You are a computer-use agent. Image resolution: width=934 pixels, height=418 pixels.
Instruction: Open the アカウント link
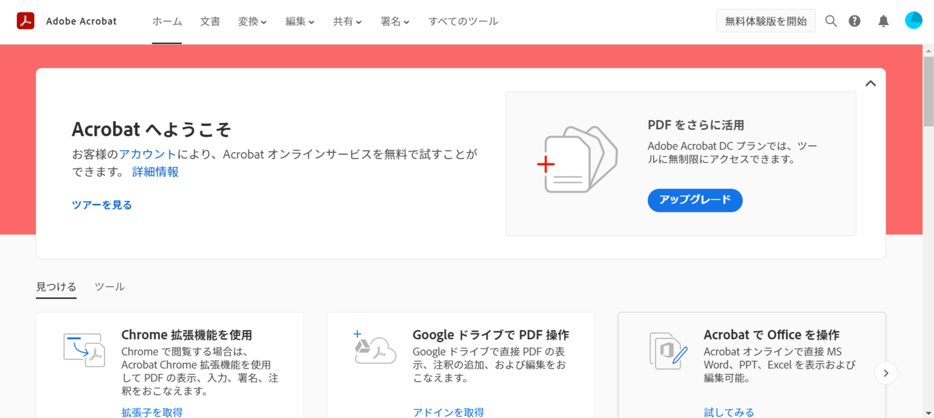(x=147, y=154)
